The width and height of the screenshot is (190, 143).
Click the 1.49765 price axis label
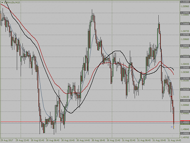185,138
